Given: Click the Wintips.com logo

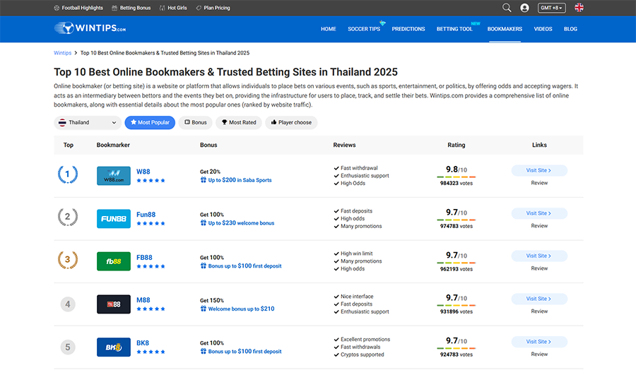Looking at the screenshot, I should tap(90, 28).
